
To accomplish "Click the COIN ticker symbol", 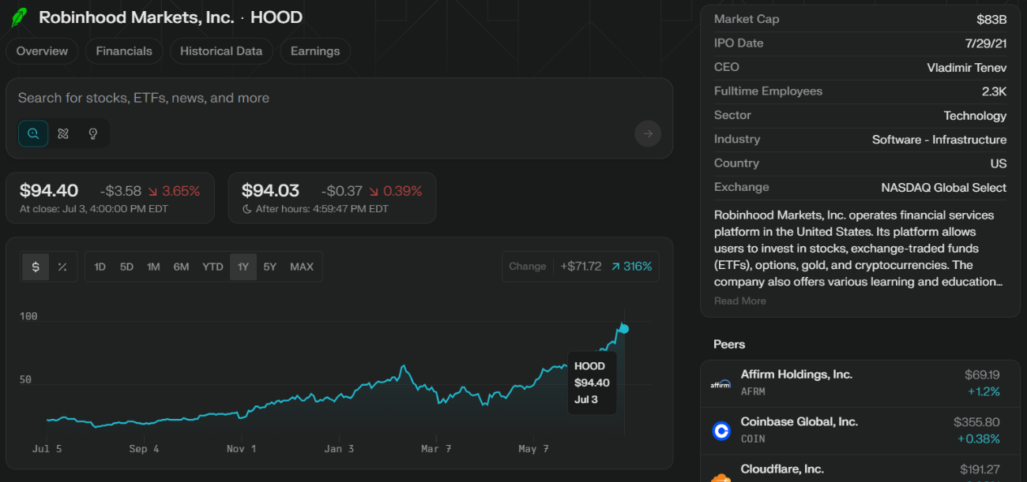I will [x=753, y=439].
